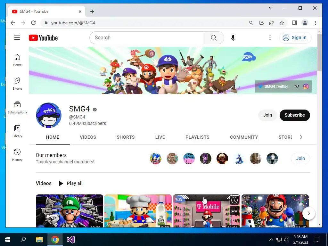Switch to the PLAYLISTS tab
Screen dimensions: 328x246
pos(197,137)
